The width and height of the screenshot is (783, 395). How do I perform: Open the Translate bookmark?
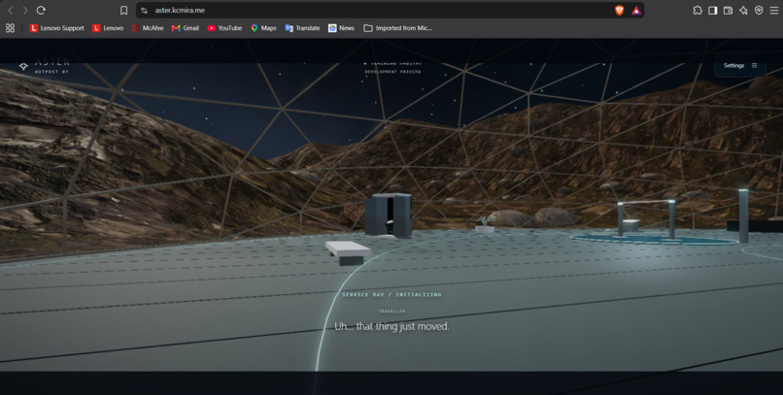[x=303, y=28]
